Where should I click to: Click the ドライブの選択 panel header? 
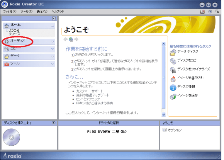pyautogui.click(x=109, y=123)
